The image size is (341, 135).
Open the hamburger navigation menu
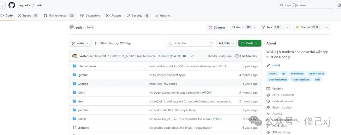point(2,5)
